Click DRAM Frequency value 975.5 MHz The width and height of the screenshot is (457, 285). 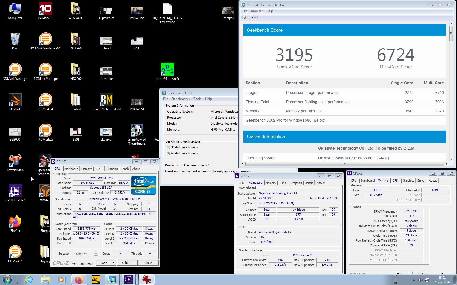411,211
